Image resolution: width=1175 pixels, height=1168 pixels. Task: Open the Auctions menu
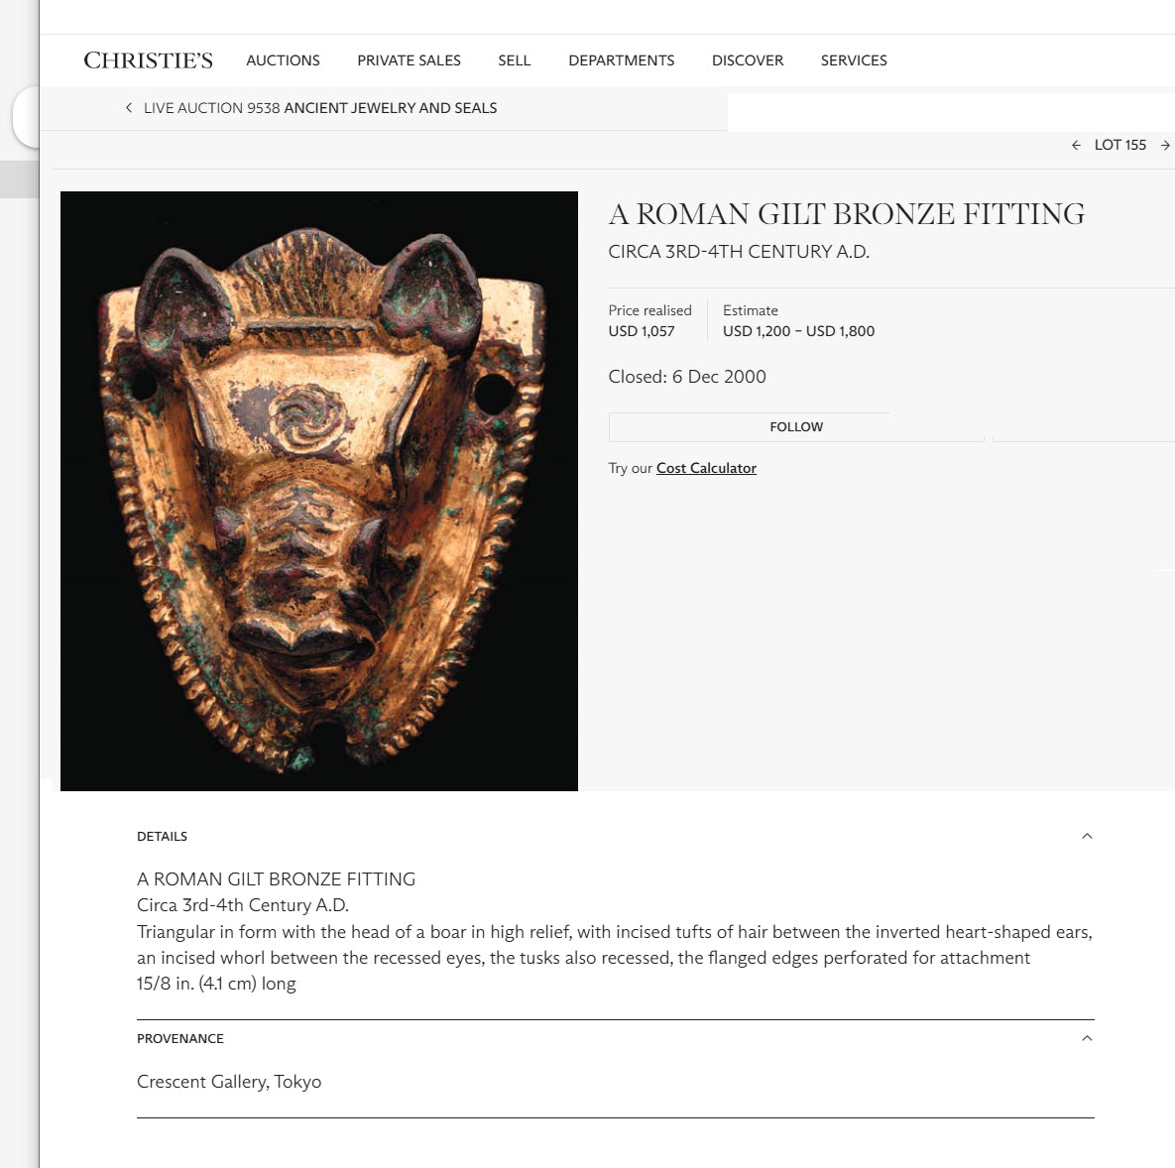click(x=283, y=60)
